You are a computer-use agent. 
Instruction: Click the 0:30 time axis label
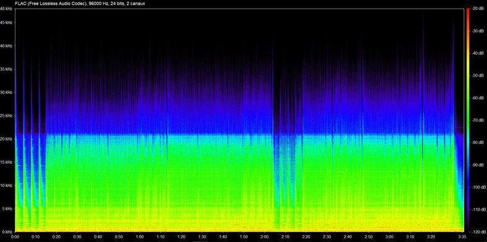[77, 236]
